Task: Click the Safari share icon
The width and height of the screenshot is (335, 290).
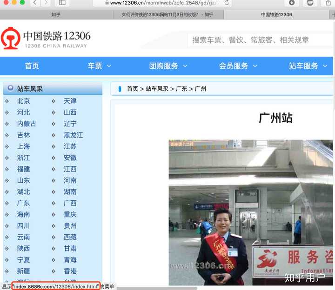Action: click(x=328, y=3)
